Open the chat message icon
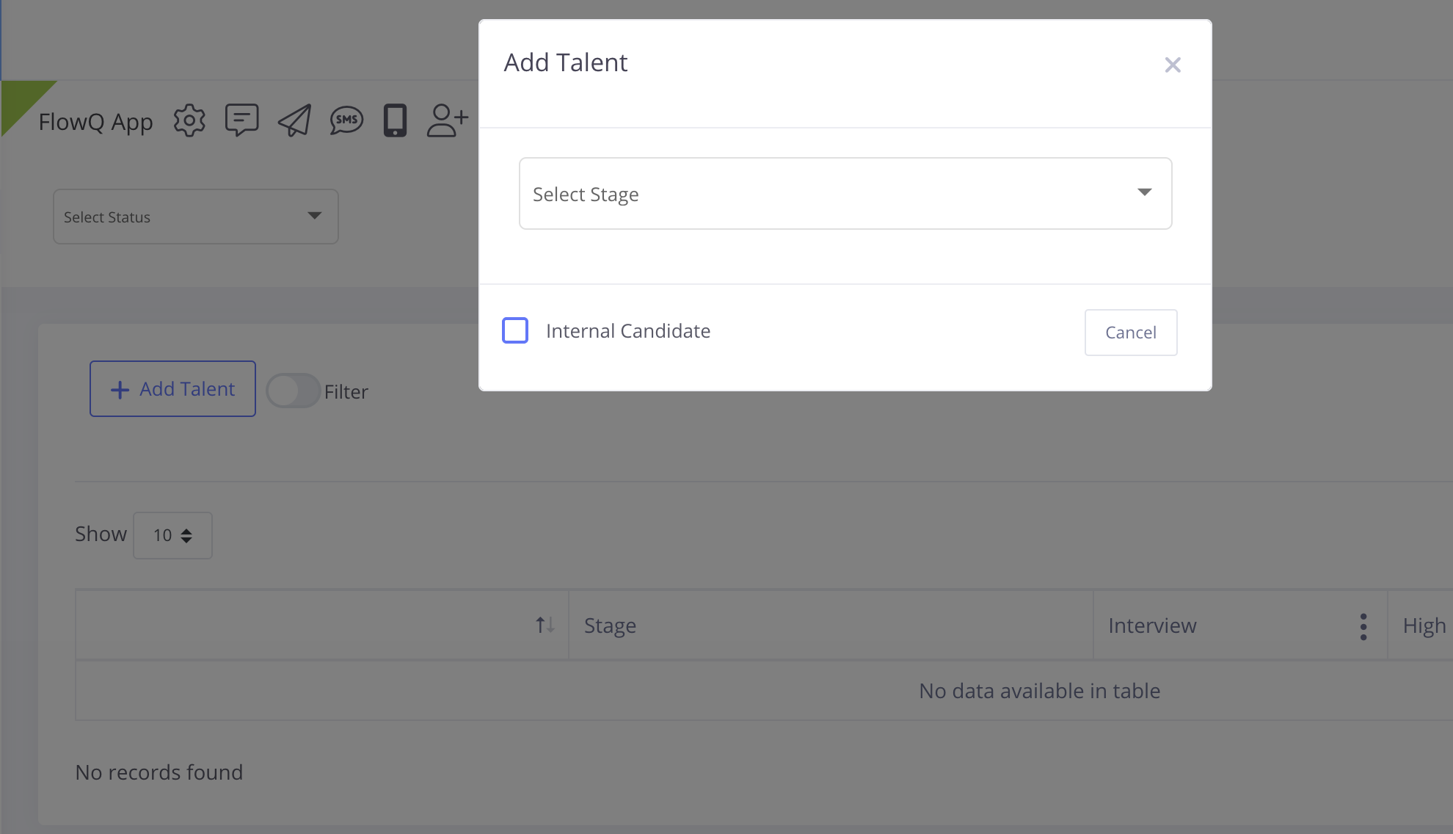The image size is (1453, 834). [241, 120]
